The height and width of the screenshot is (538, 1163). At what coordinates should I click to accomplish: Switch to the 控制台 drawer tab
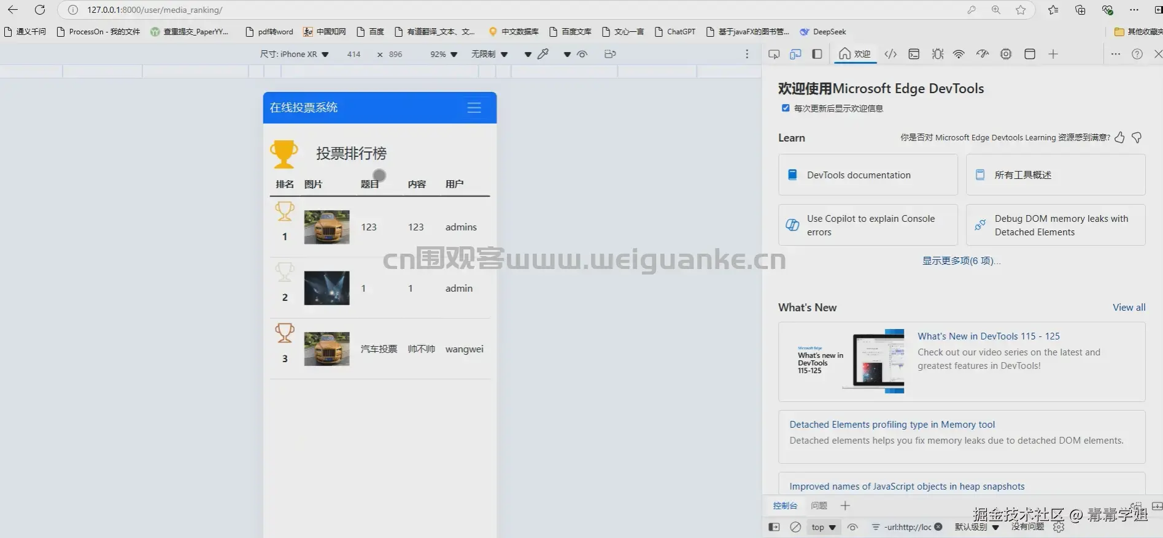785,506
